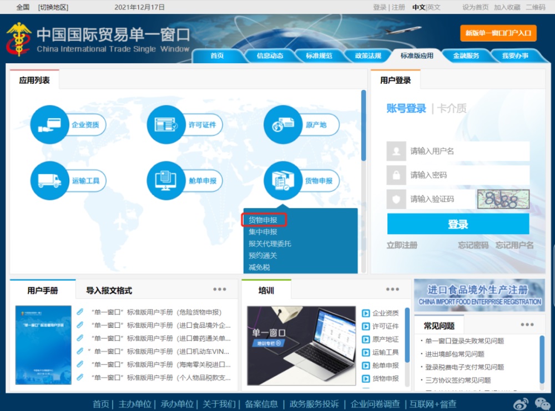Click 政务服务投诉 footer link
This screenshot has height=411, width=555.
point(314,404)
